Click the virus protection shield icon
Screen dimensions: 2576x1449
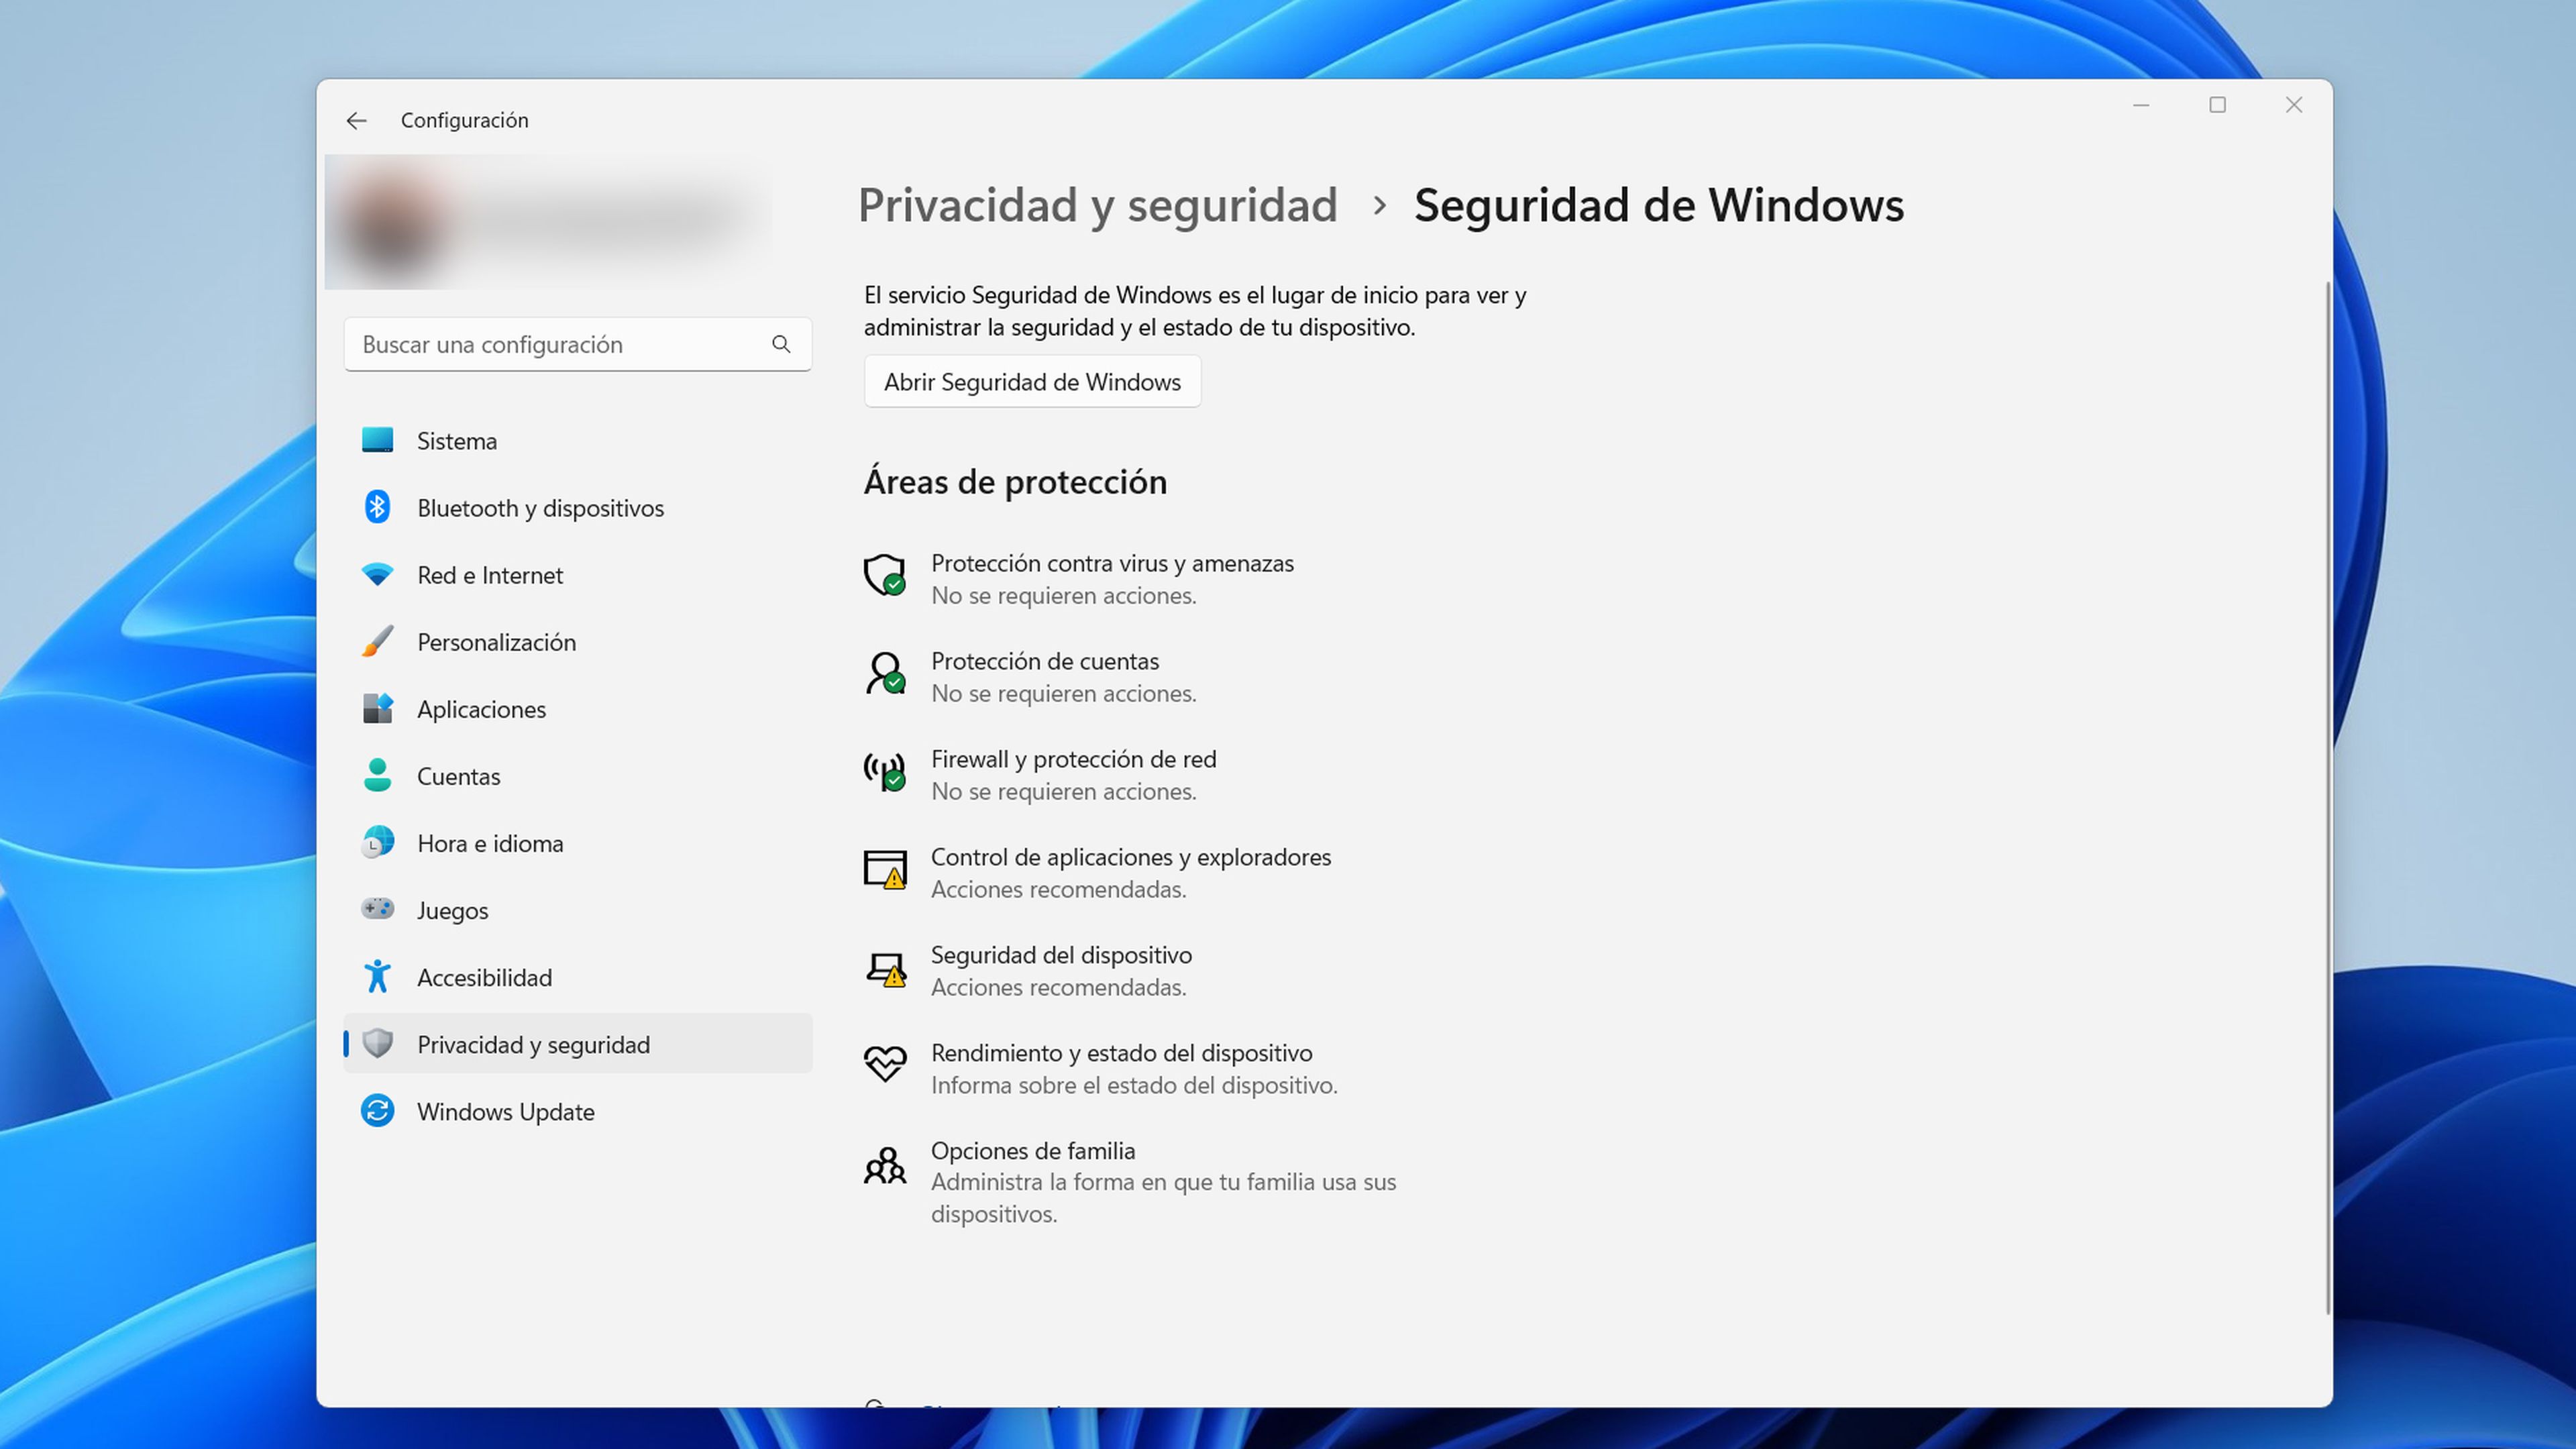tap(885, 576)
